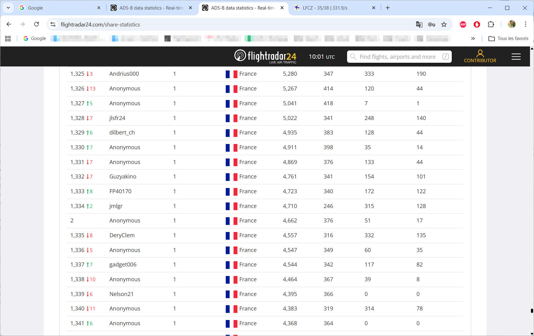Open the password manager key icon
The height and width of the screenshot is (336, 534).
(431, 24)
